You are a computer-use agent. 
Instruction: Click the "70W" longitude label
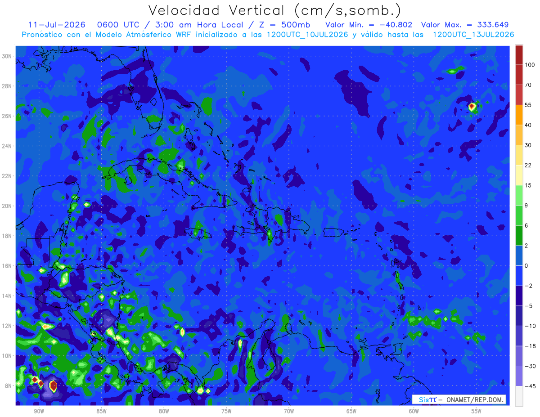point(289,412)
